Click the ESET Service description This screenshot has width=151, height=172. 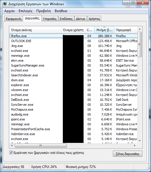125,61
